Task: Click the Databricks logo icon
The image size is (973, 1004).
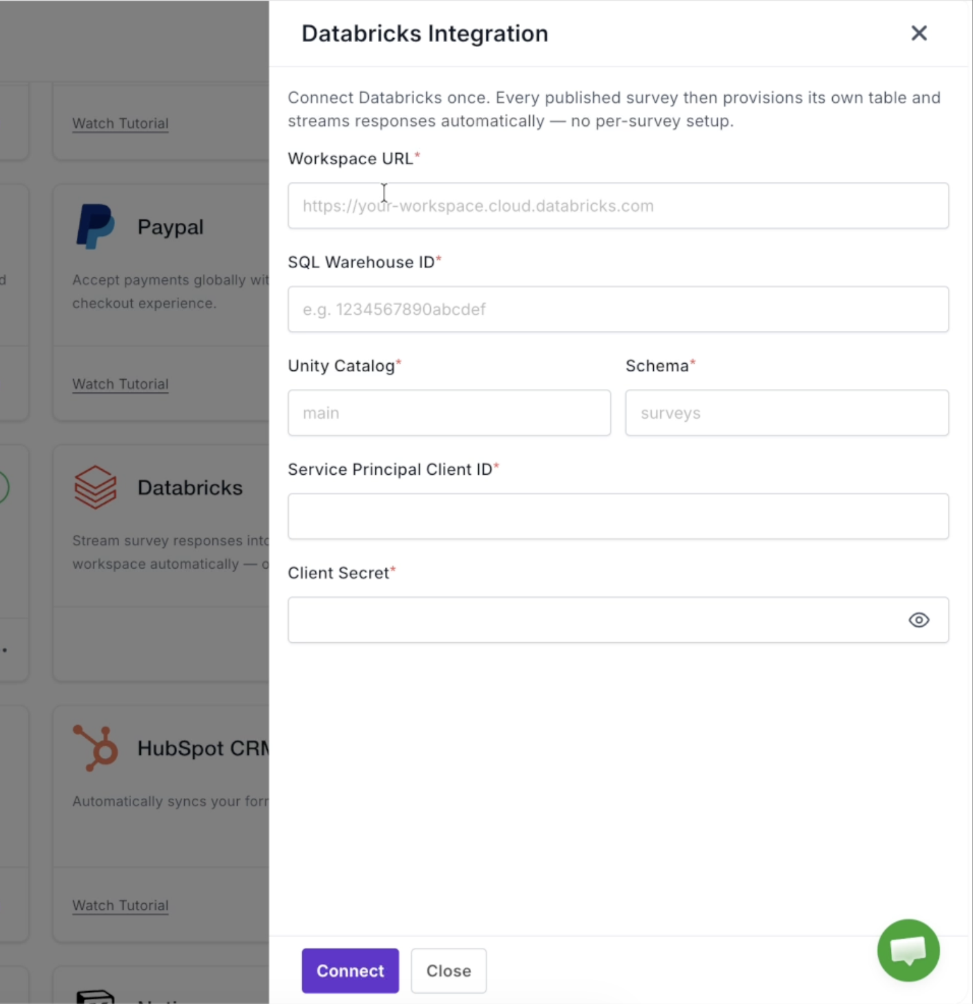Action: 96,487
